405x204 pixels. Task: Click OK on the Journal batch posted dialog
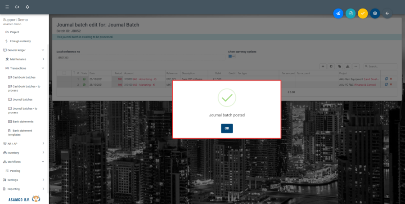(227, 128)
